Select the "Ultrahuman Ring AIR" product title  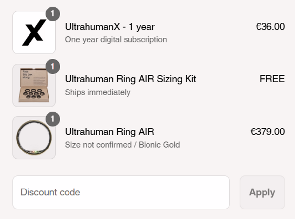(x=109, y=132)
